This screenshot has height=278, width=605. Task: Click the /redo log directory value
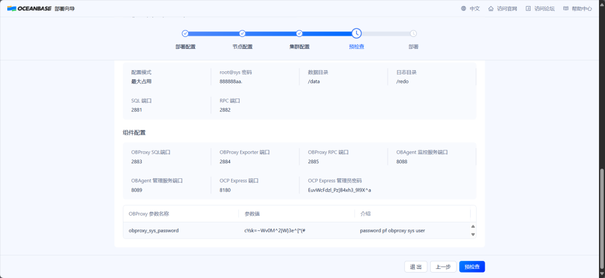pos(402,82)
